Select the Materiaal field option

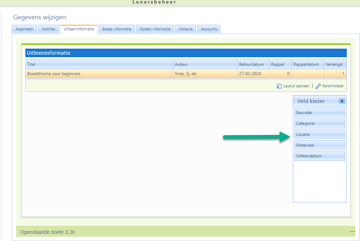(x=319, y=145)
